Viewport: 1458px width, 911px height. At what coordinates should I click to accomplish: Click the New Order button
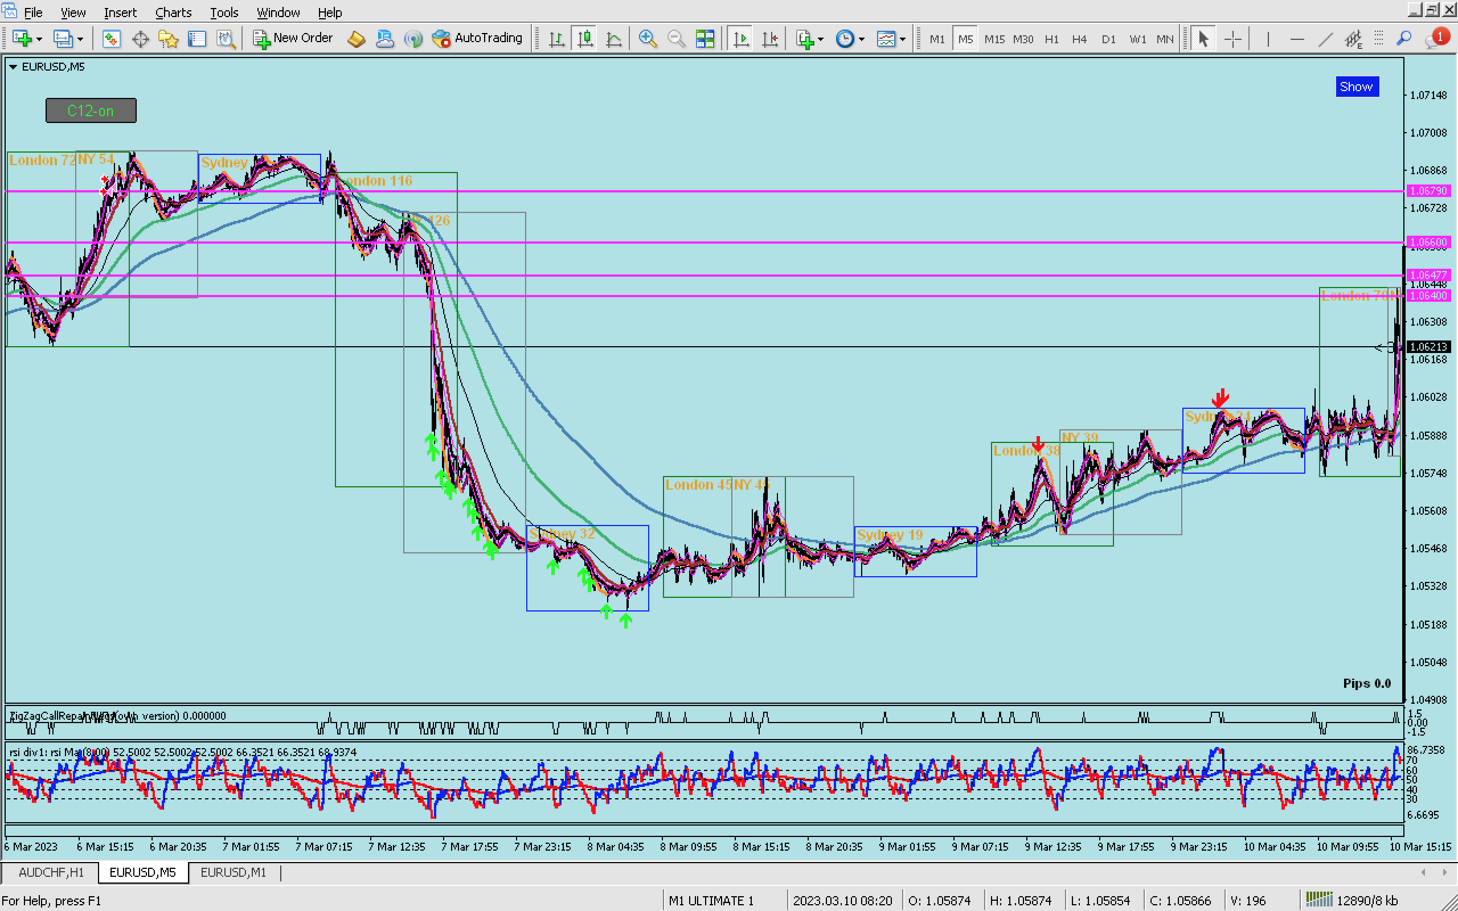(x=293, y=38)
